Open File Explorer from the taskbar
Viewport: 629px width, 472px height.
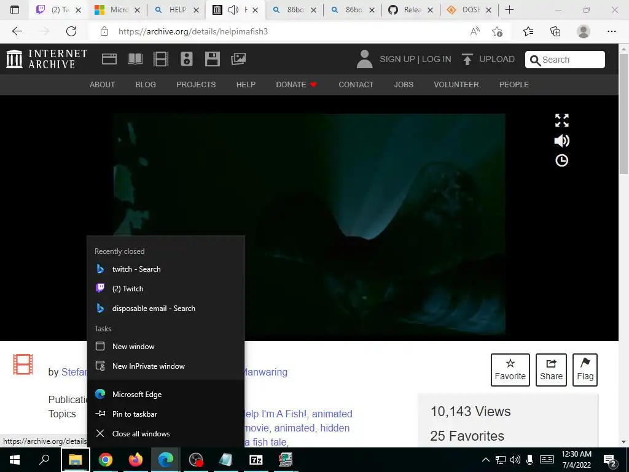click(x=75, y=460)
